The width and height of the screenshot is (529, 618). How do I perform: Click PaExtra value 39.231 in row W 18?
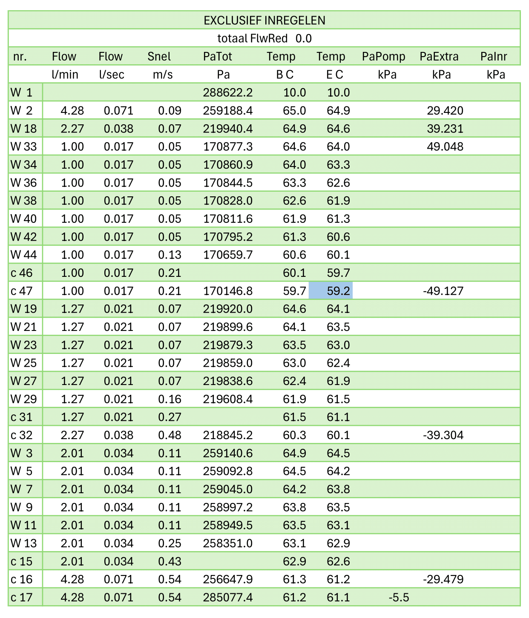[x=445, y=129]
